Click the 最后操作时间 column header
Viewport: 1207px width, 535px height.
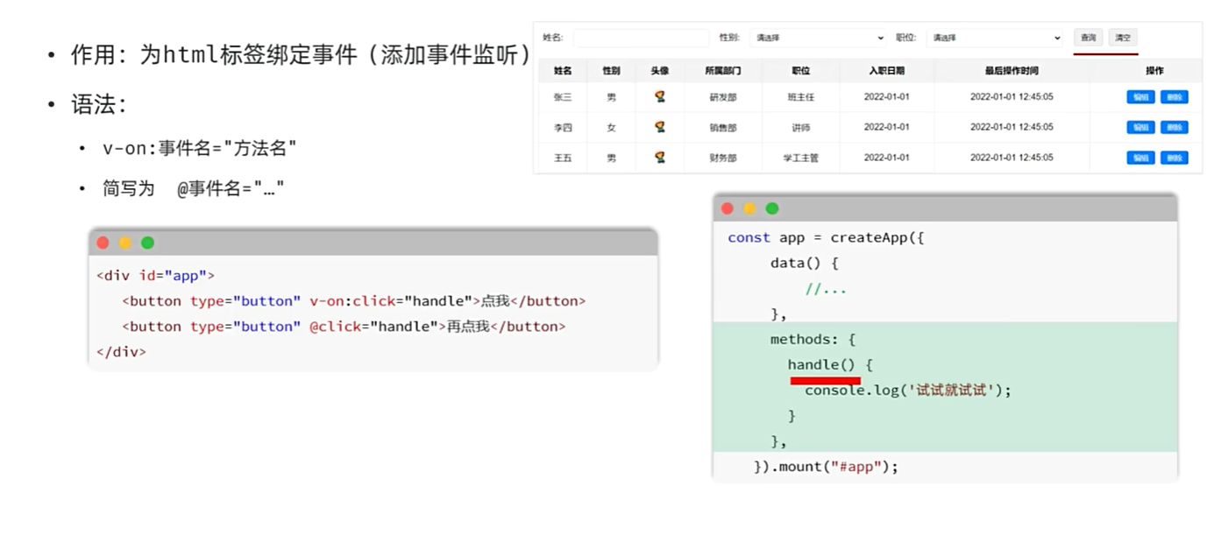point(1012,71)
